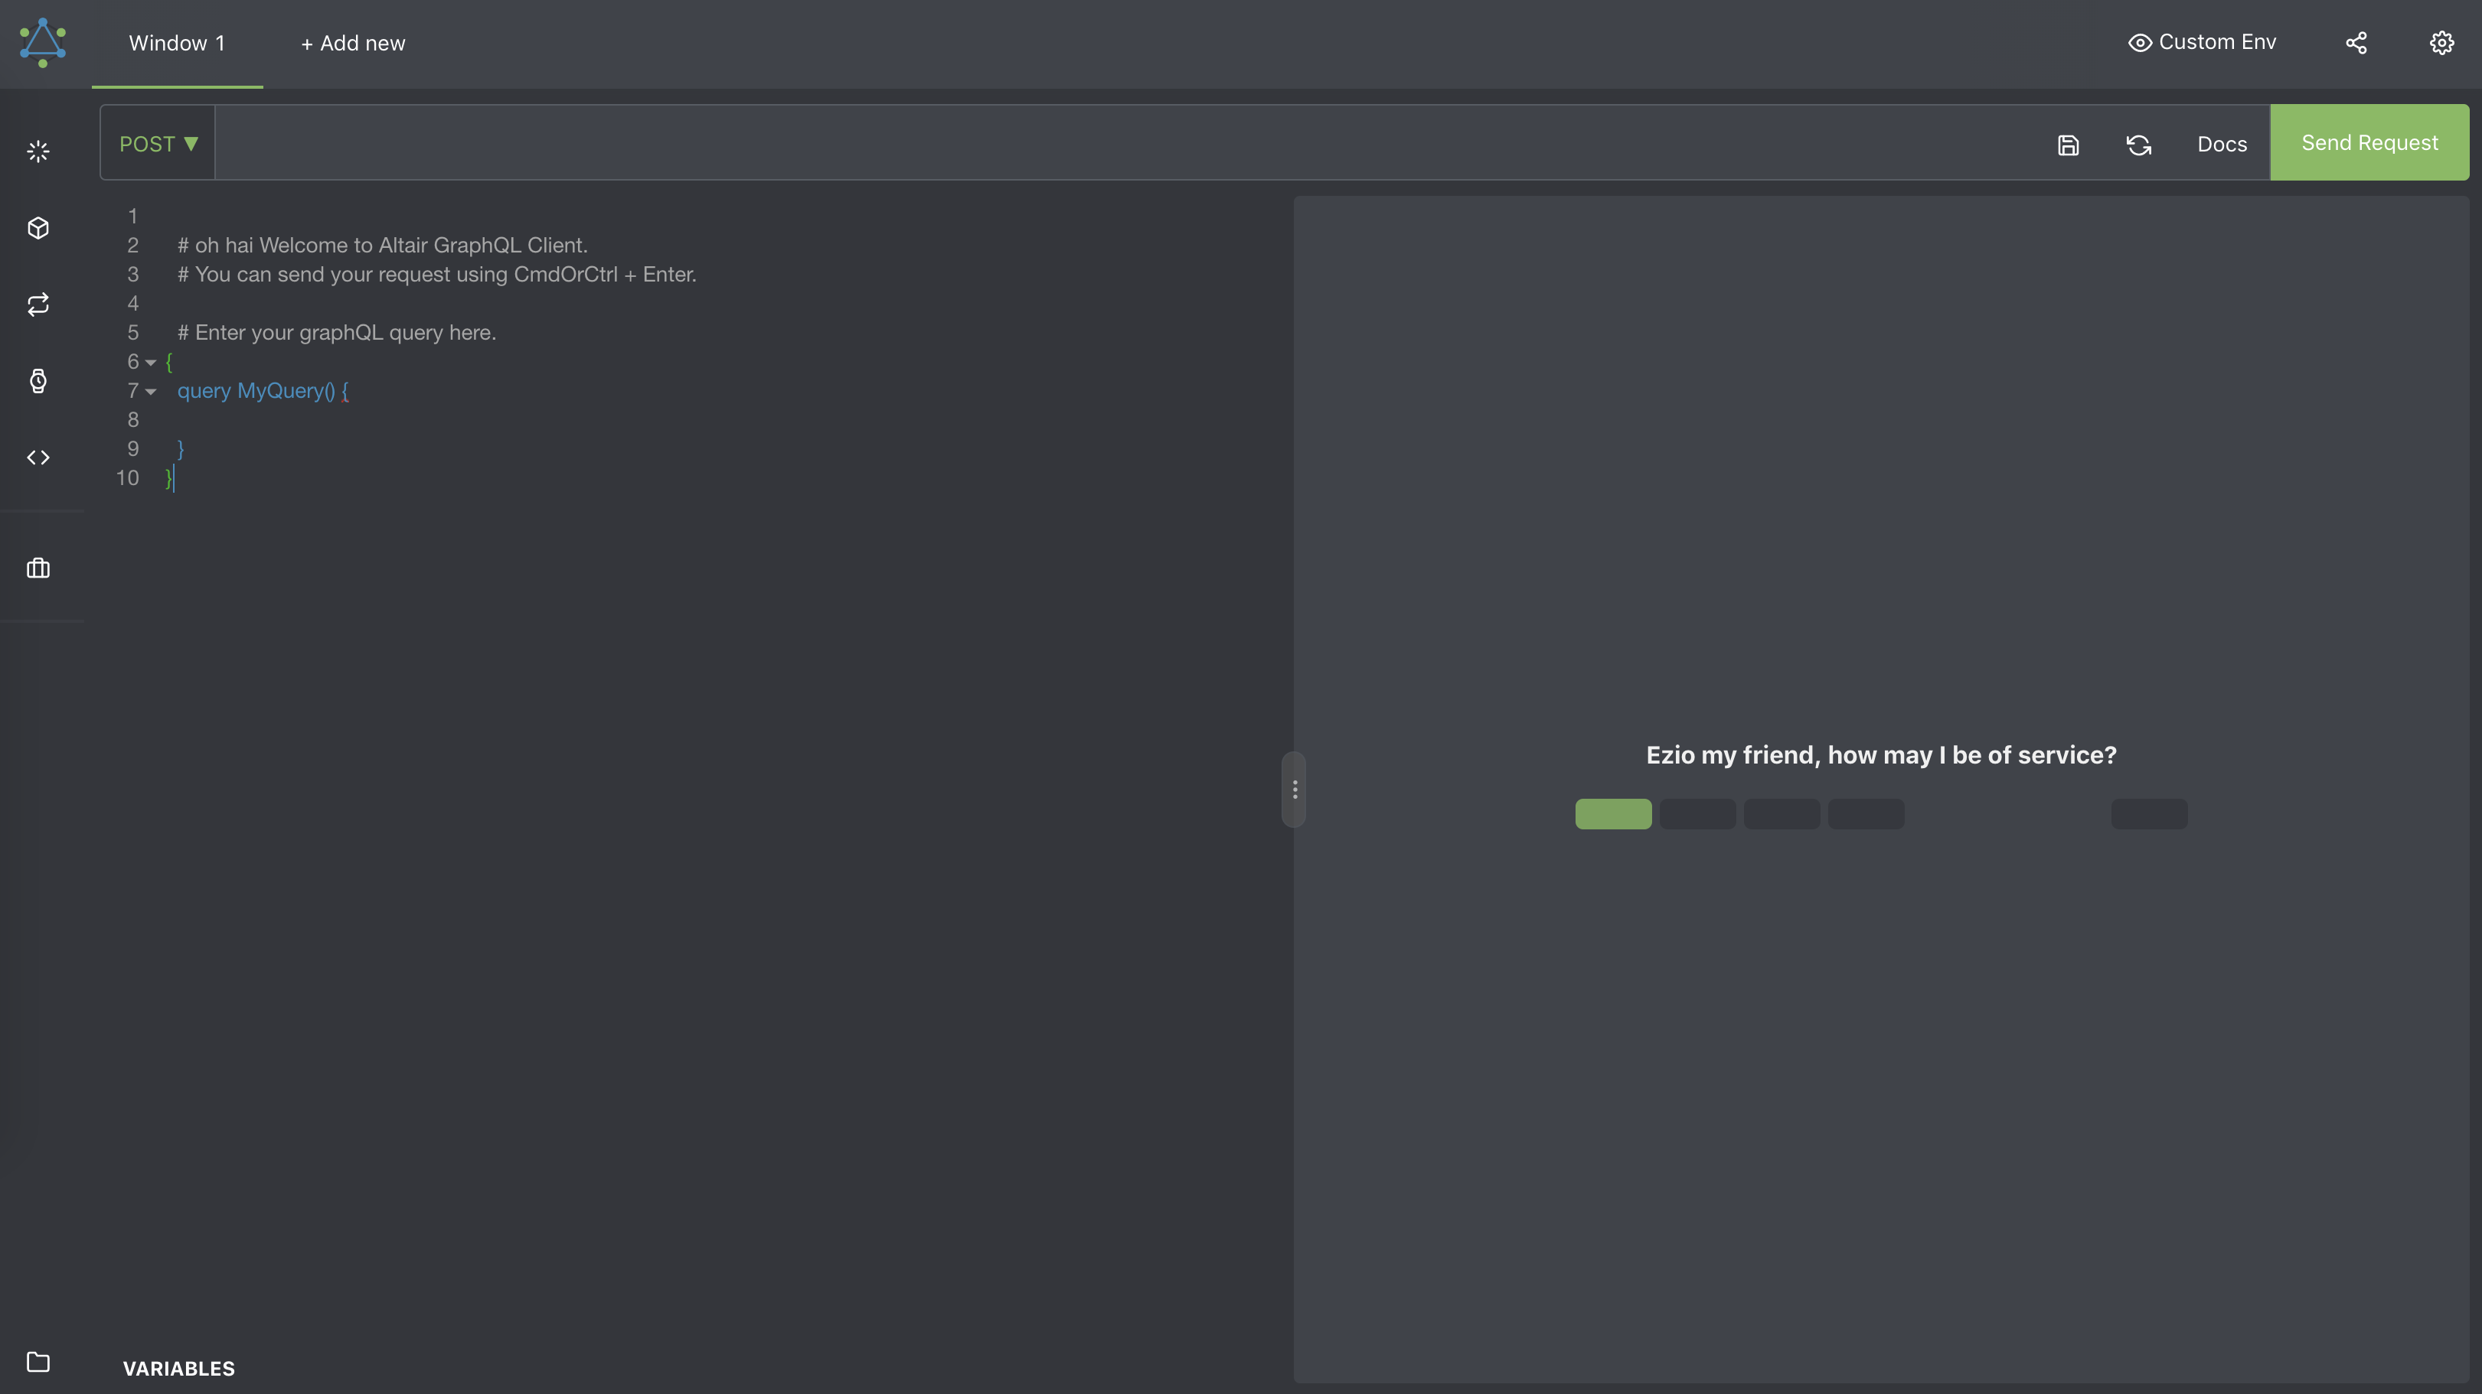The image size is (2482, 1394).
Task: Click the repeat arrows sidebar icon
Action: [38, 305]
